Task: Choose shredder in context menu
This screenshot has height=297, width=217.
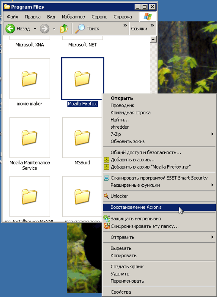Action: [x=159, y=127]
